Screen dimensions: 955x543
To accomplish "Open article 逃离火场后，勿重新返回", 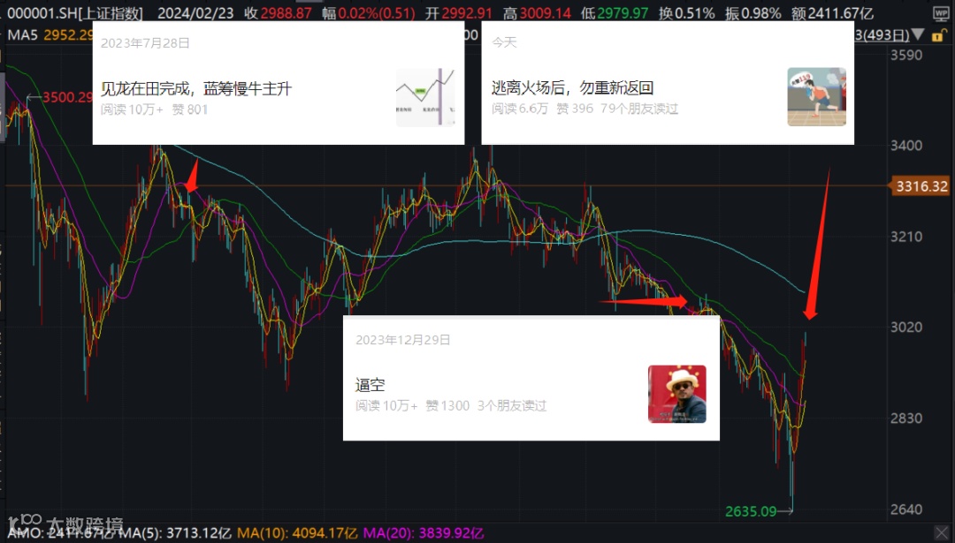I will coord(572,87).
